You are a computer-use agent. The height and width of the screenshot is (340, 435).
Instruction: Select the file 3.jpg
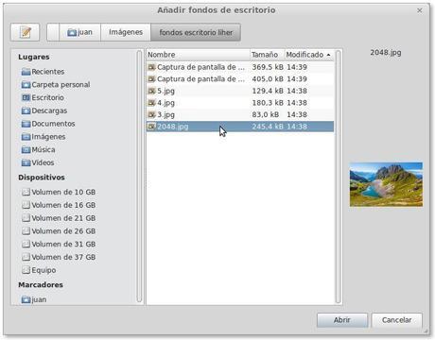[x=240, y=114]
